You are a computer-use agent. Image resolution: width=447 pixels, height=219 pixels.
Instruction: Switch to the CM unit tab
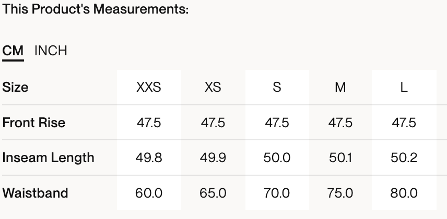13,51
